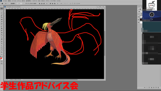Image resolution: width=161 pixels, height=91 pixels.
Task: Open the Help menu
Action: (58, 1)
